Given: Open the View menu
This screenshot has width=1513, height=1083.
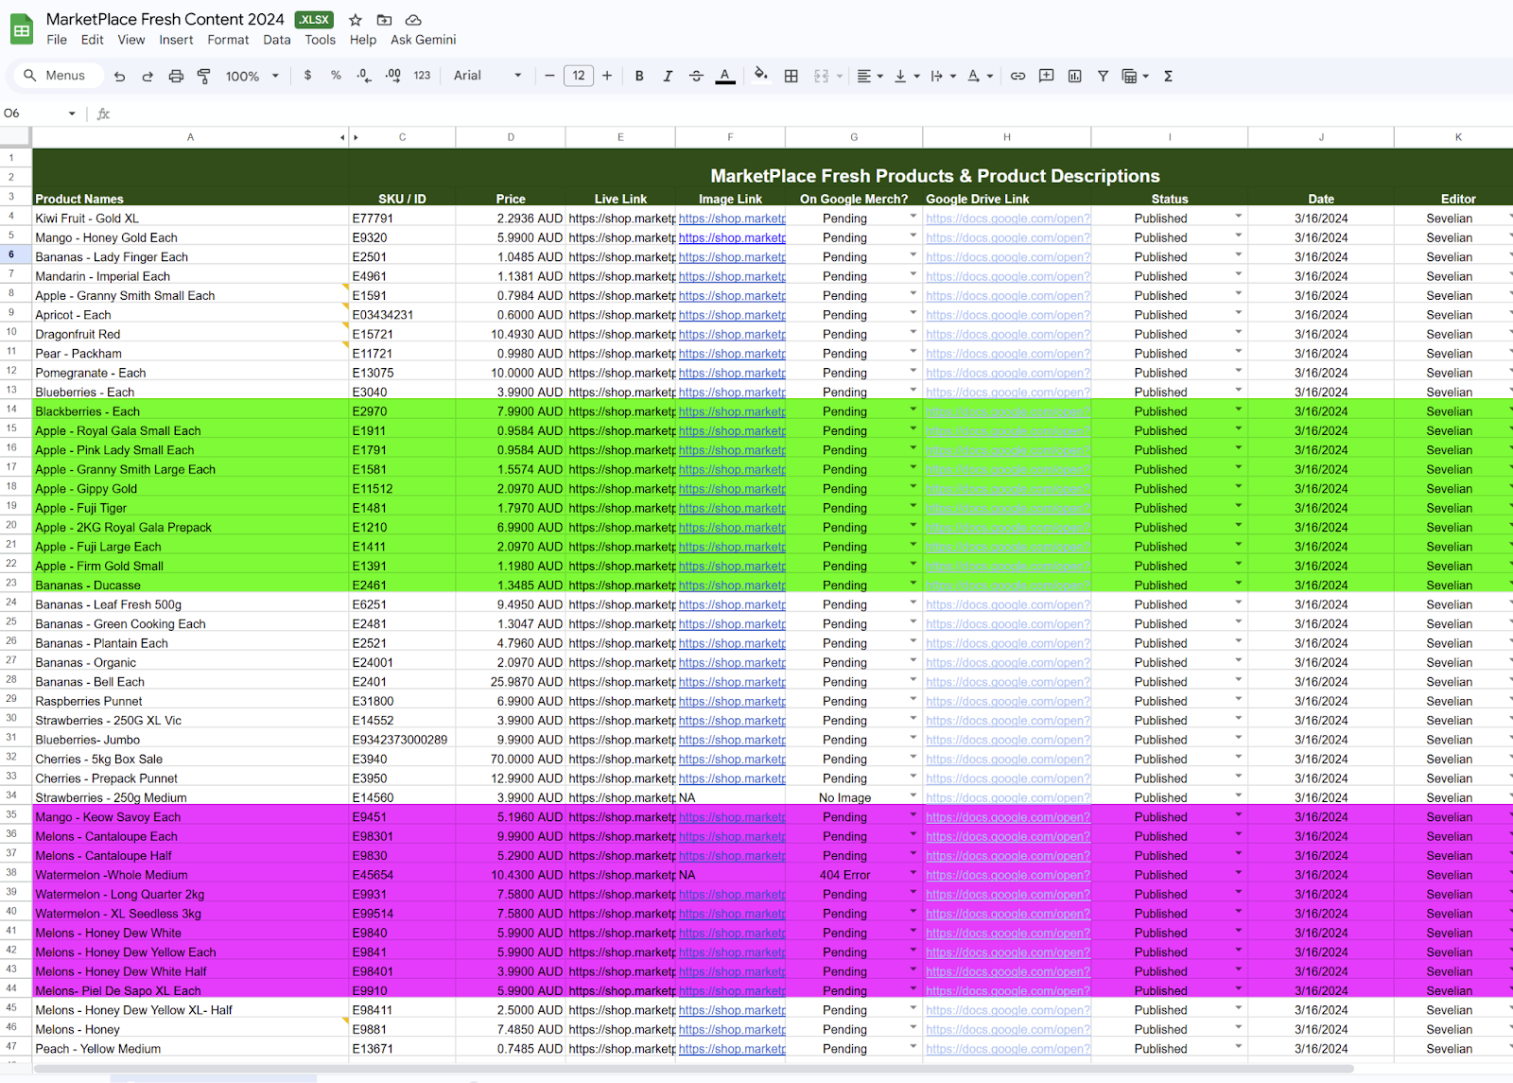Looking at the screenshot, I should (x=131, y=40).
